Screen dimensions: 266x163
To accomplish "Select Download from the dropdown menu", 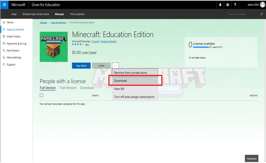I will coord(135,81).
